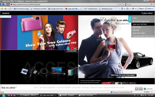The height and width of the screenshot is (97, 155).
Task: Click the Print icon in command bar
Action: coord(133,9)
